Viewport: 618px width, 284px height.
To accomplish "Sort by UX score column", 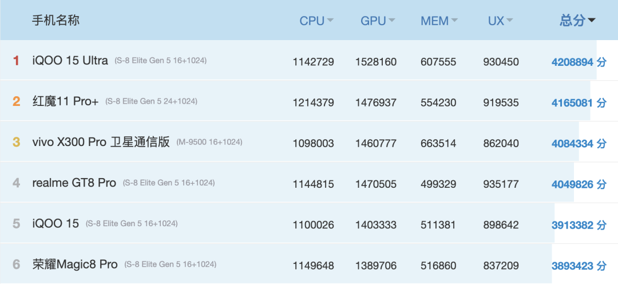I will click(x=500, y=21).
